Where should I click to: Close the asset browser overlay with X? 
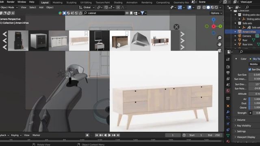[176, 27]
